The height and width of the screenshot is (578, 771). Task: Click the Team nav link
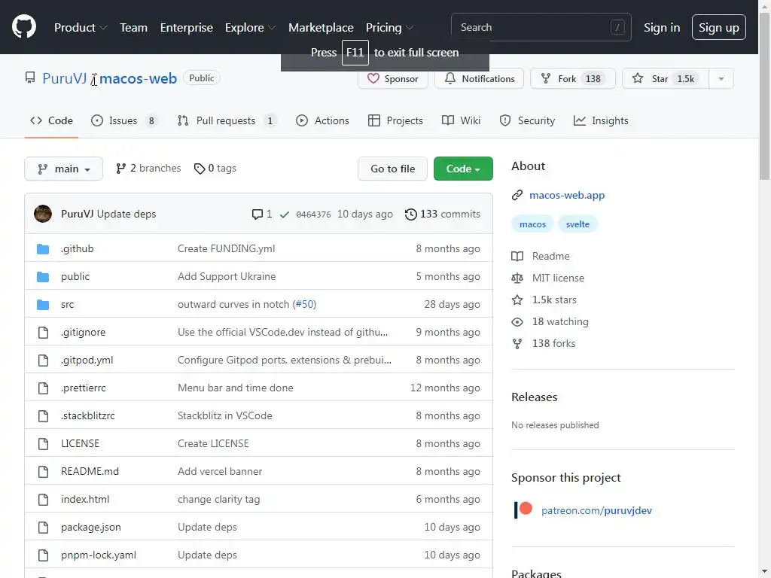(x=133, y=28)
